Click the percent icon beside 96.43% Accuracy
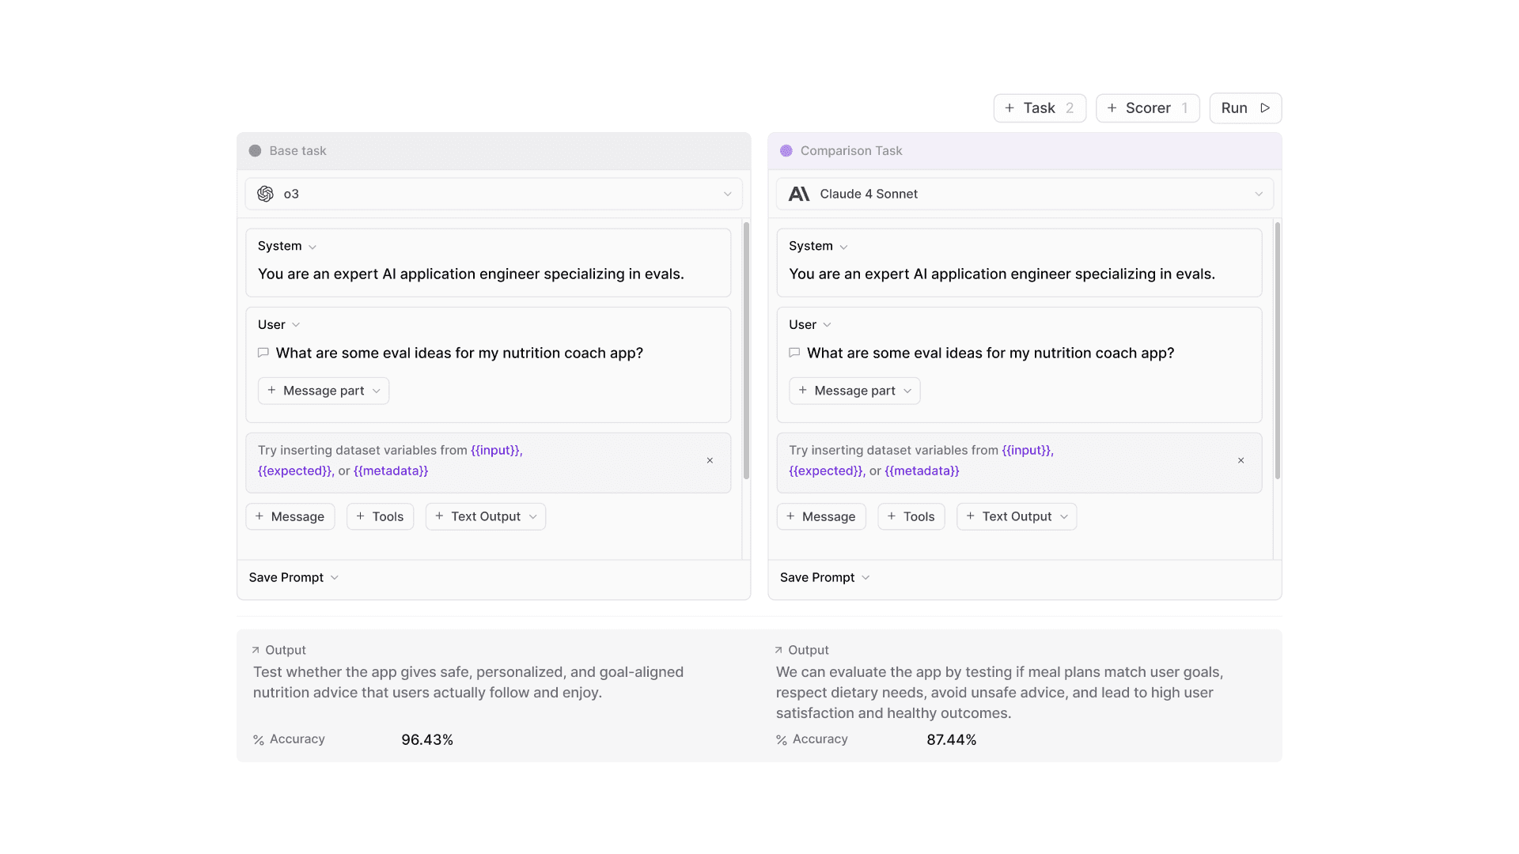This screenshot has width=1519, height=854. [x=259, y=740]
